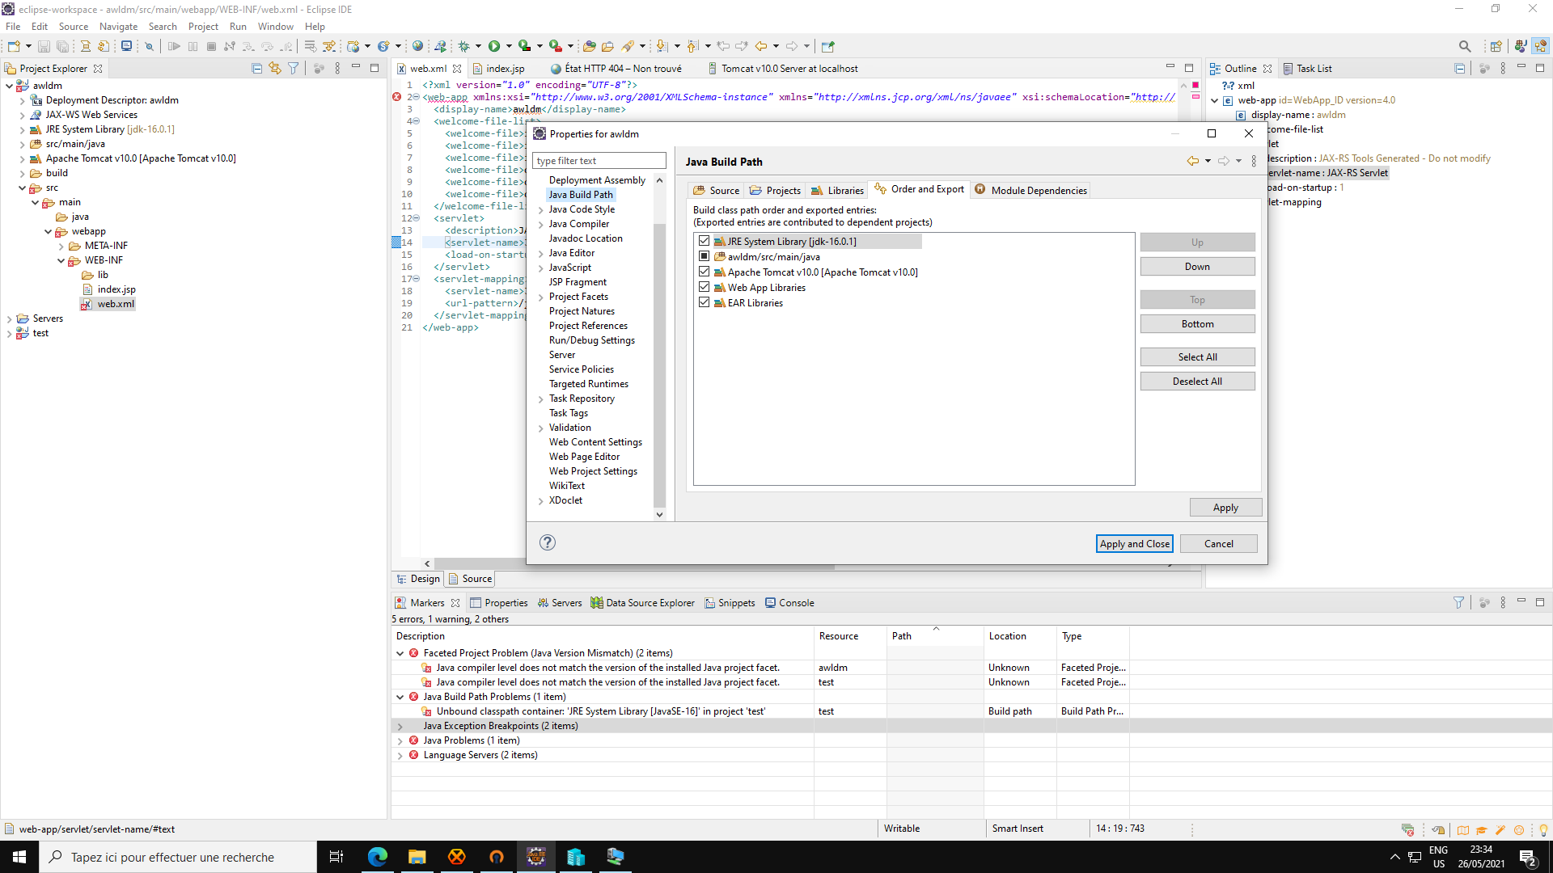
Task: Click the Task View taskbar icon
Action: pos(336,857)
